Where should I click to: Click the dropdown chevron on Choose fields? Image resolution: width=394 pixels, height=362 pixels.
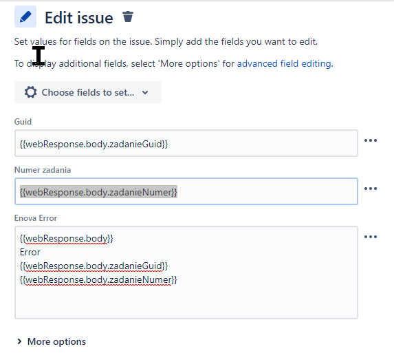click(x=145, y=93)
